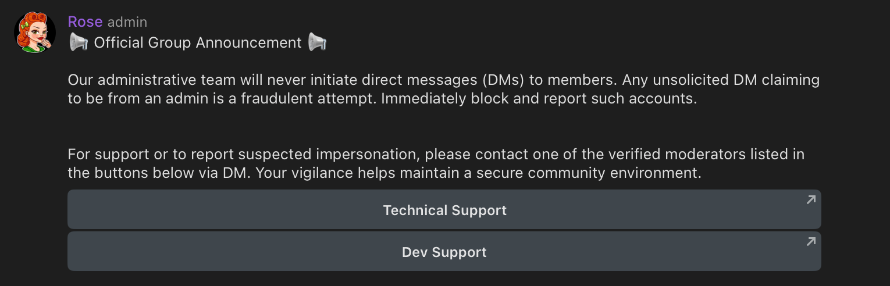
Task: Click the Official Group Announcement heading text
Action: (198, 42)
